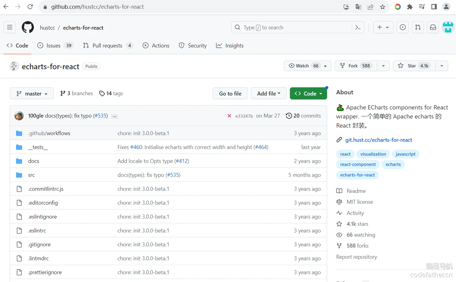
Task: Select the javascript topic tag
Action: click(405, 154)
